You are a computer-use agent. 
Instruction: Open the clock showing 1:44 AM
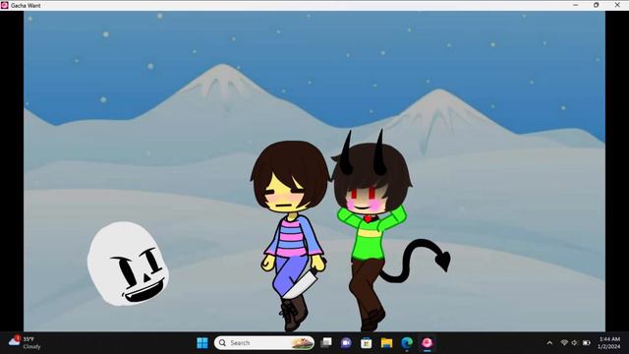pos(609,343)
